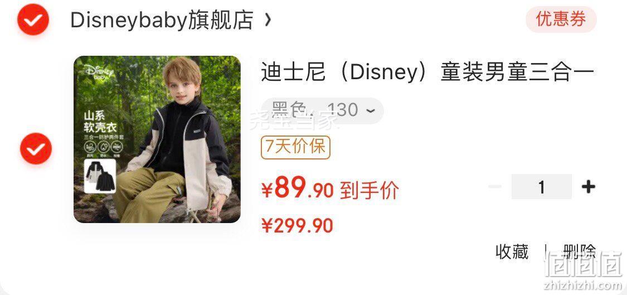This screenshot has width=627, height=295.
Task: Deselect the Disney jacket item checkbox
Action: tap(36, 148)
